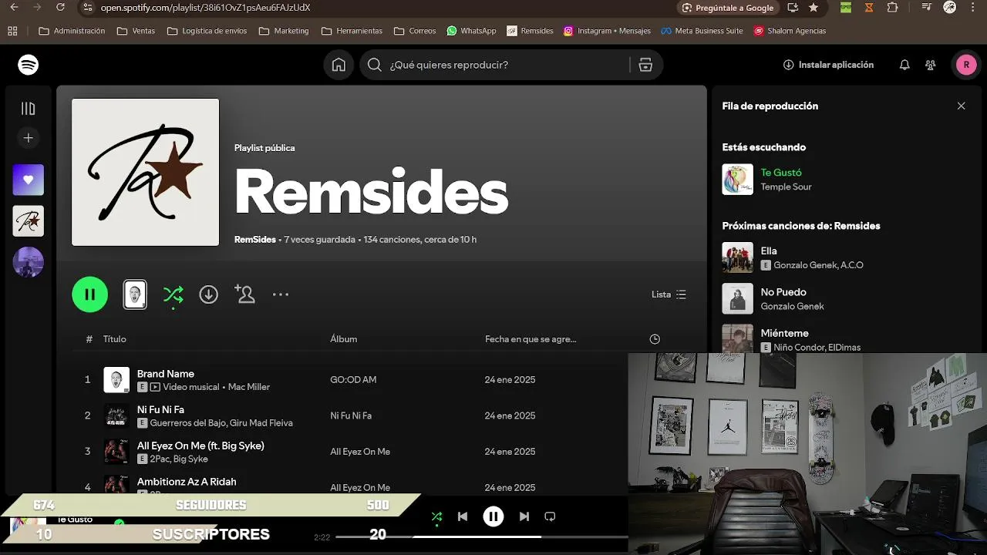
Task: Open Remsides playlist thumbnail in sidebar
Action: (x=29, y=221)
